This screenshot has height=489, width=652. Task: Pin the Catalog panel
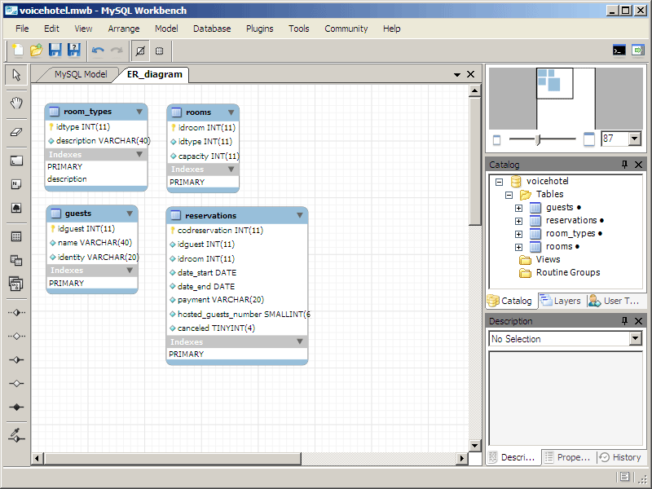(x=624, y=165)
